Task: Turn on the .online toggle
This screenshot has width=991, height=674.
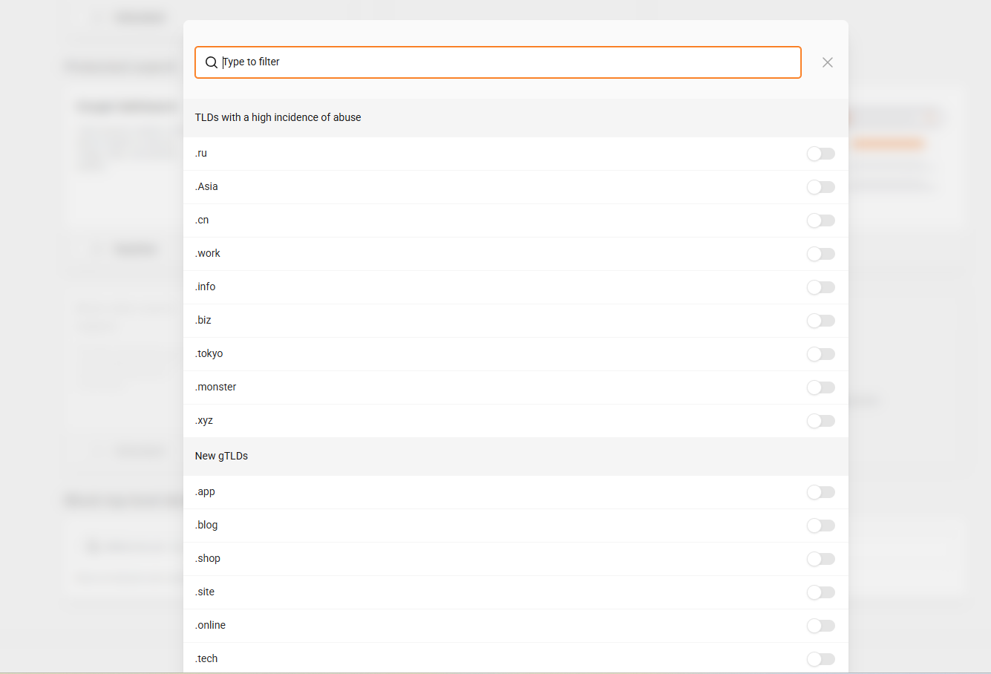Action: coord(820,626)
